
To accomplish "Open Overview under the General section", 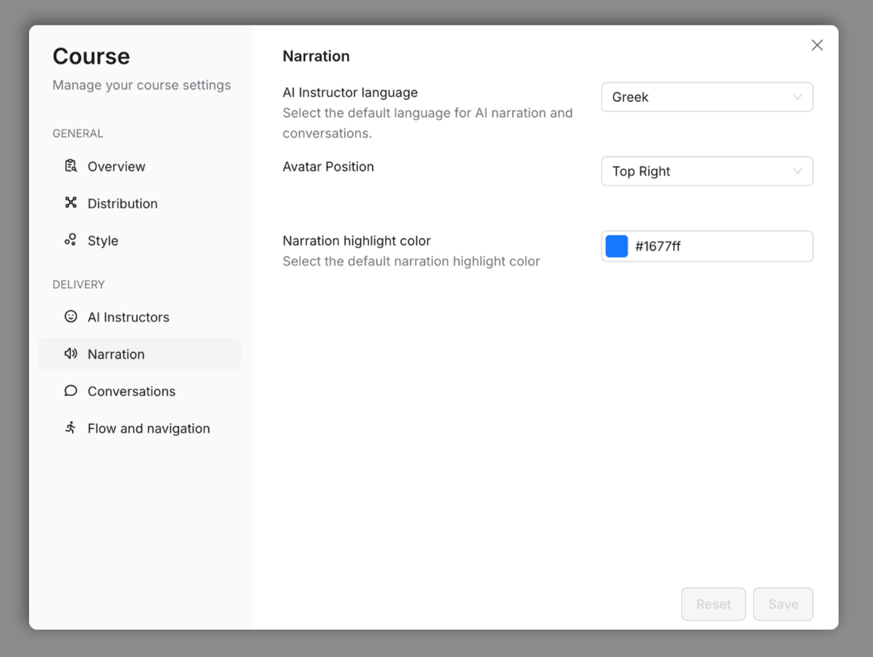I will 116,166.
